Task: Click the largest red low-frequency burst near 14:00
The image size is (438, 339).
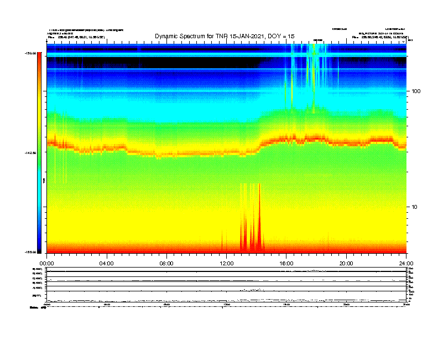Action: [x=259, y=218]
